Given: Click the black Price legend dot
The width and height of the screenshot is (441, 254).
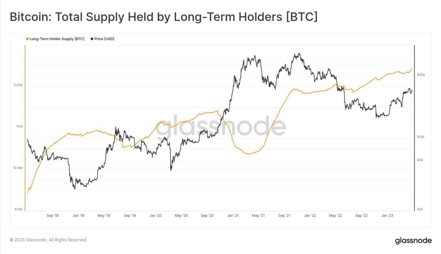Looking at the screenshot, I should 92,39.
